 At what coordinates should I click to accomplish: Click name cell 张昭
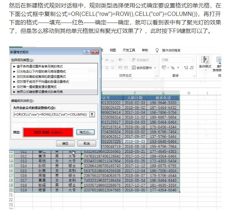pyautogui.click(x=42, y=185)
